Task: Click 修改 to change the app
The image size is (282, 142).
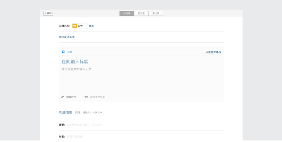Action: click(92, 26)
